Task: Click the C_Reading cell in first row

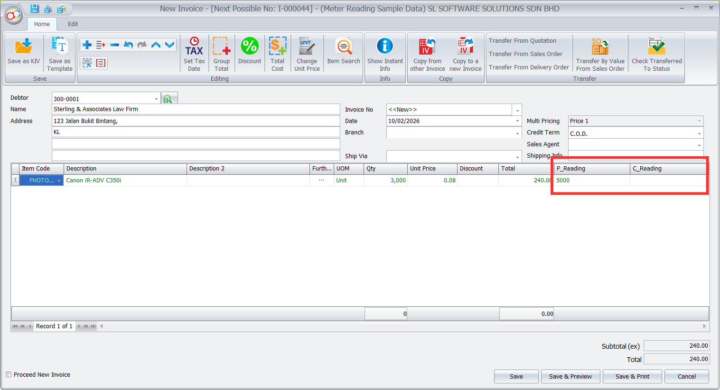Action: pos(667,181)
